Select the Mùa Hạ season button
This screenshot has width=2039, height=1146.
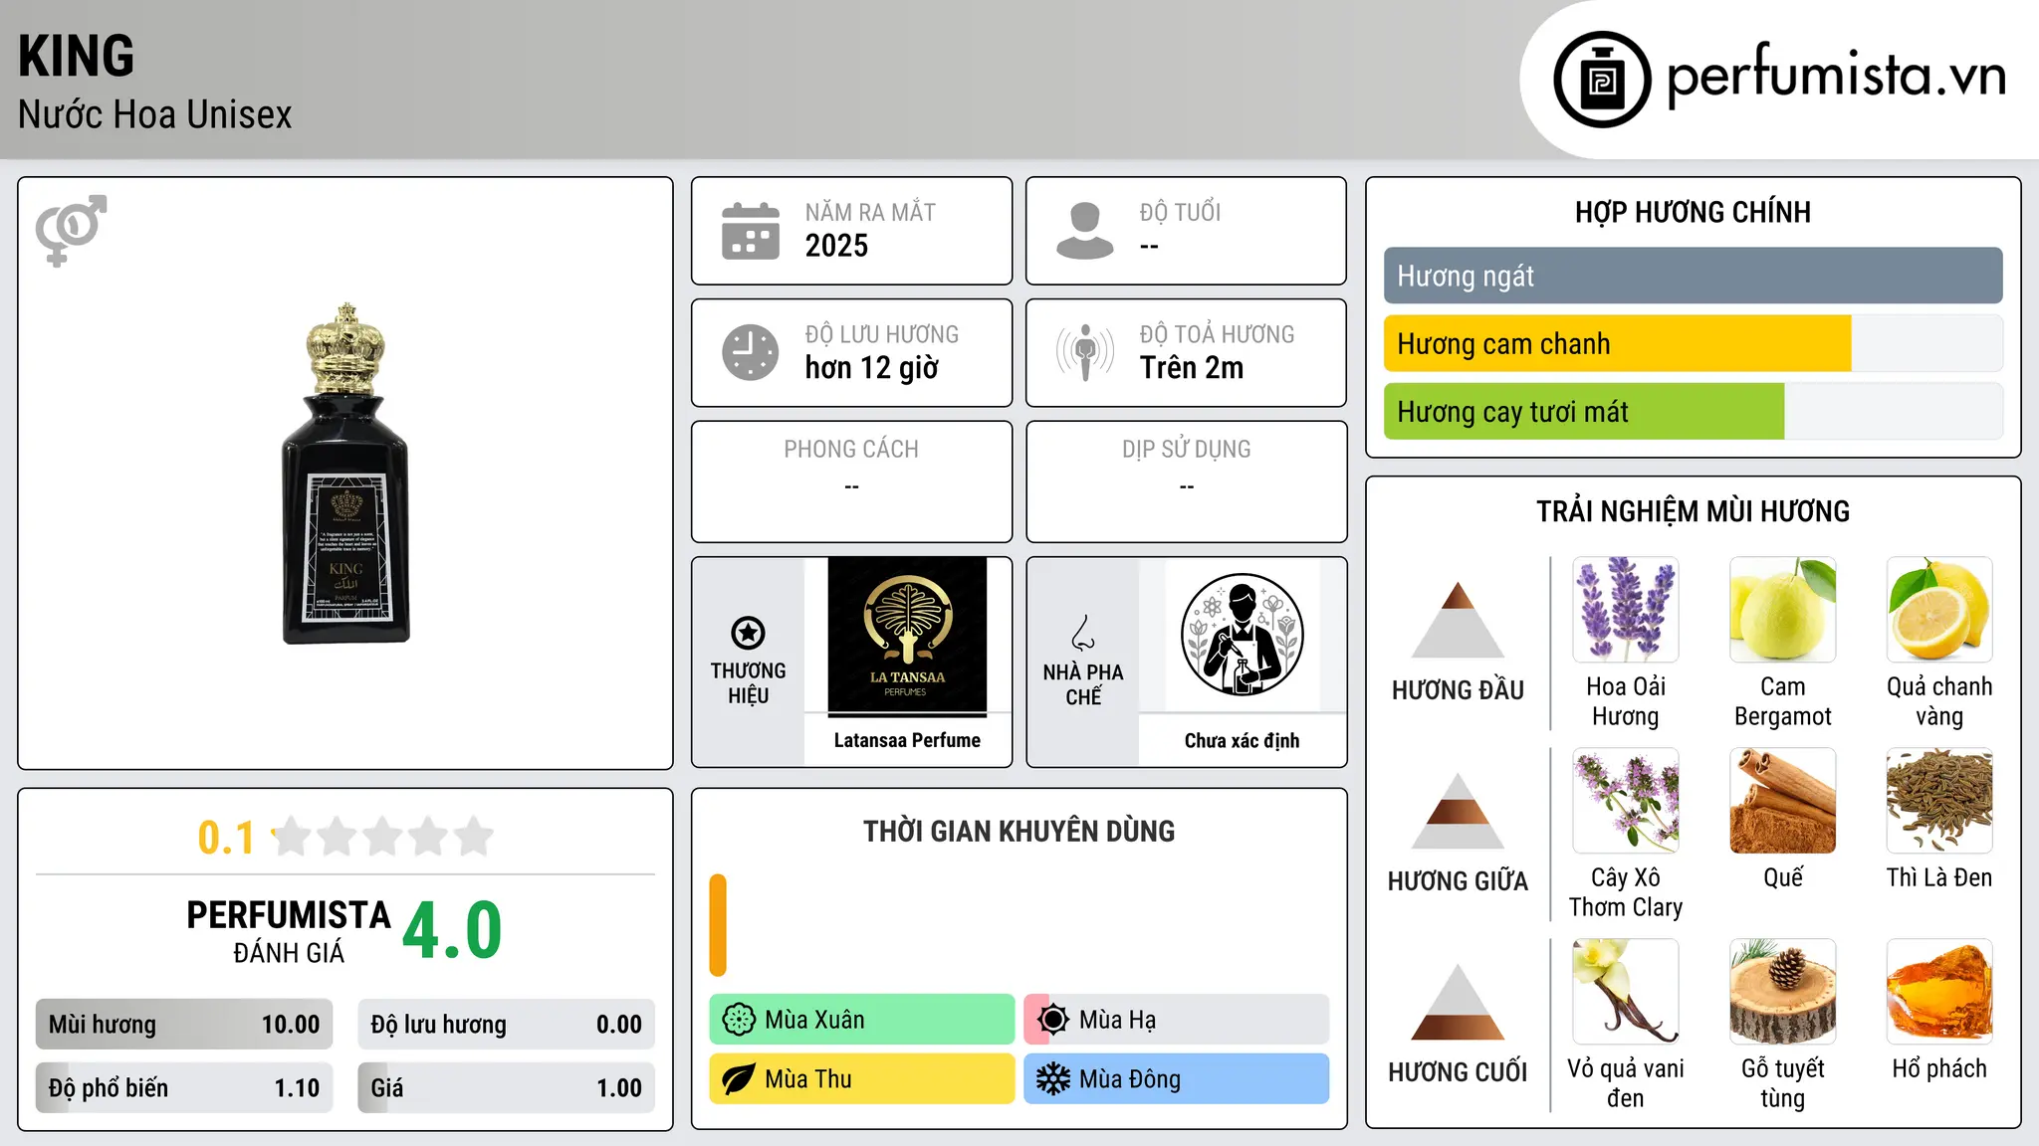(1177, 1020)
